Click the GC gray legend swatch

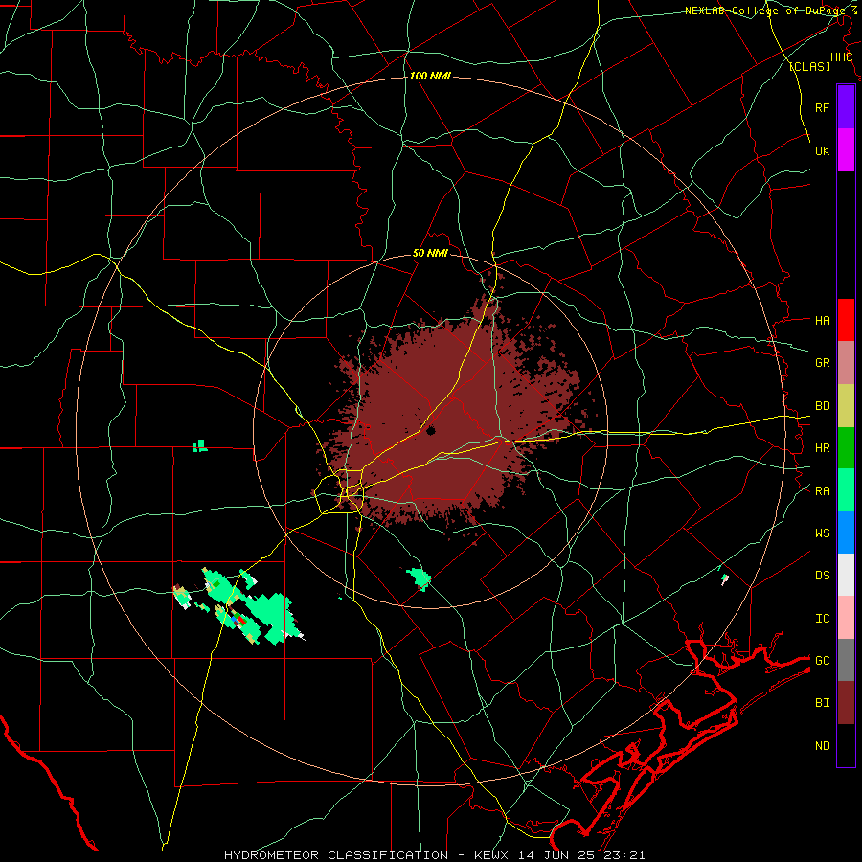click(846, 660)
